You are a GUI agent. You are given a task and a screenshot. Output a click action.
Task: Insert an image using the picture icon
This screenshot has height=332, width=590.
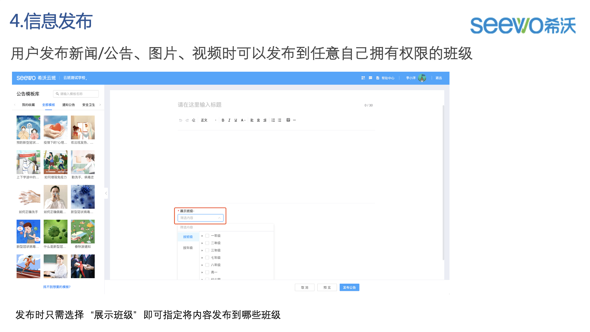point(288,120)
